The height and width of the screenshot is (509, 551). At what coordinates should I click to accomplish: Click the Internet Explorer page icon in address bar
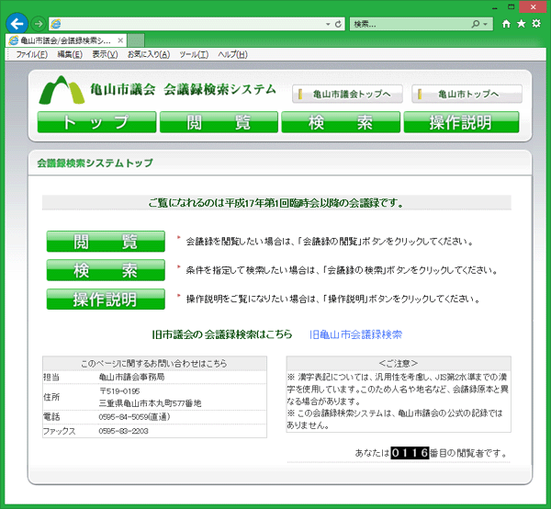coord(55,24)
